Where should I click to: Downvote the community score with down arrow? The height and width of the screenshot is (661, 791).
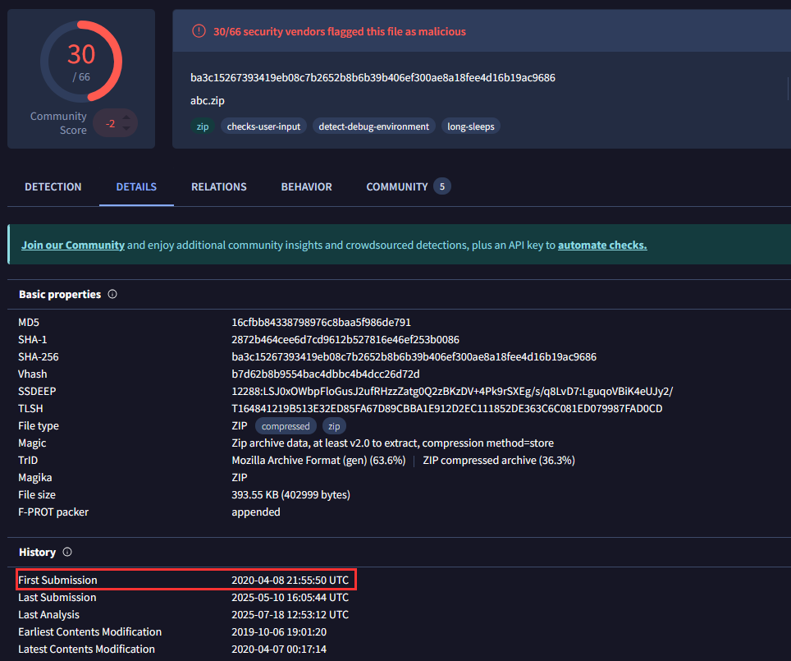[x=126, y=129]
